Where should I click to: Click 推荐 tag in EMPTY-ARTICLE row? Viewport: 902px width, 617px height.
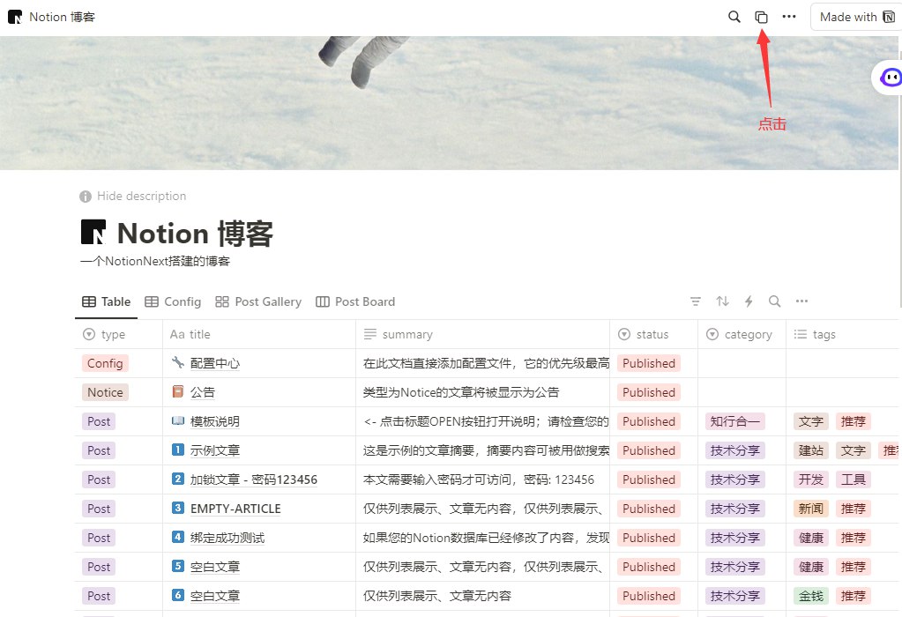pos(854,509)
